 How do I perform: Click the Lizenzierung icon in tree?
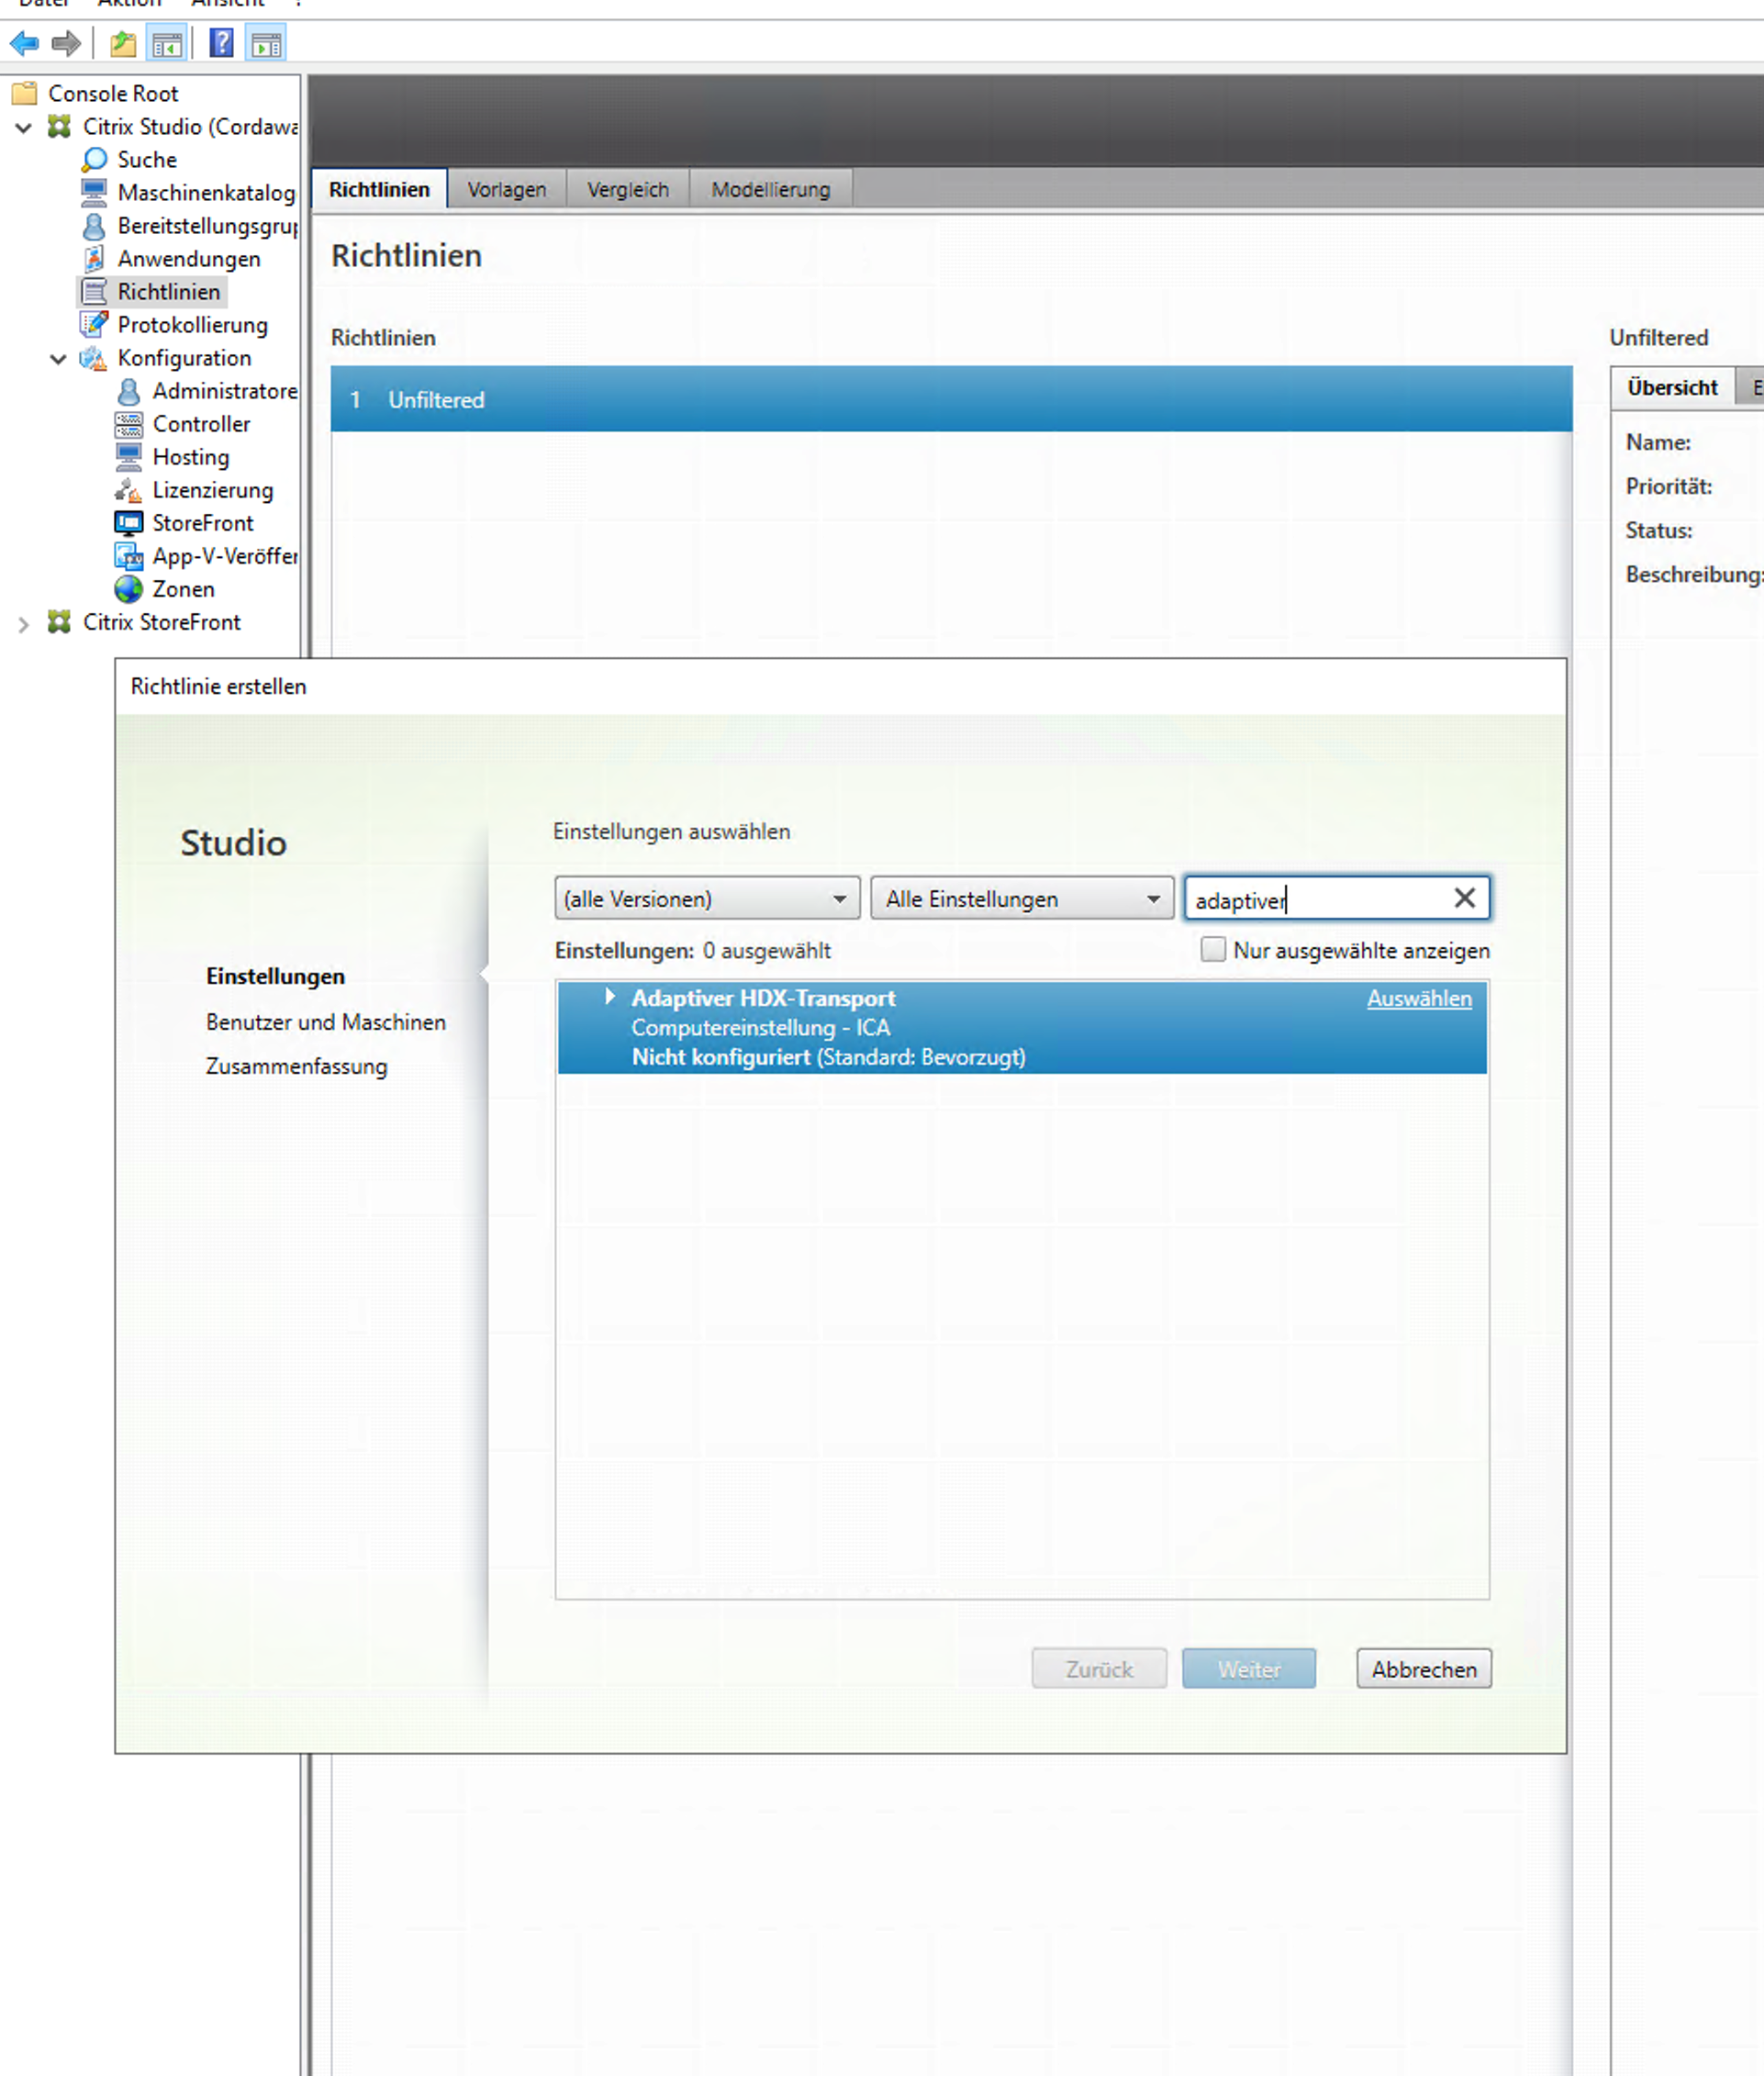click(x=129, y=489)
